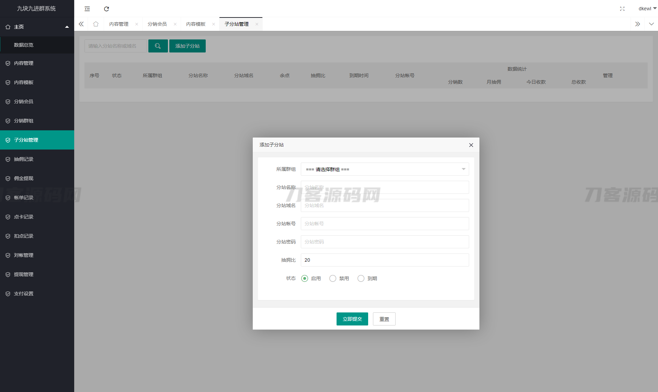Click the 抽拥比 field showing 20
This screenshot has height=392, width=658.
click(x=385, y=260)
